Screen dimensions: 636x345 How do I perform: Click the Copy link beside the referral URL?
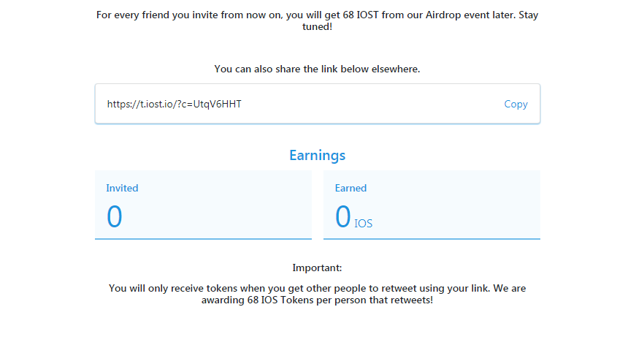516,105
